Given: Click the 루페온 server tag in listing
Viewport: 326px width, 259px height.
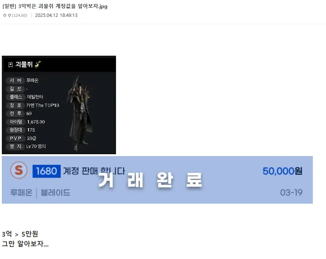Looking at the screenshot, I should click(x=21, y=193).
